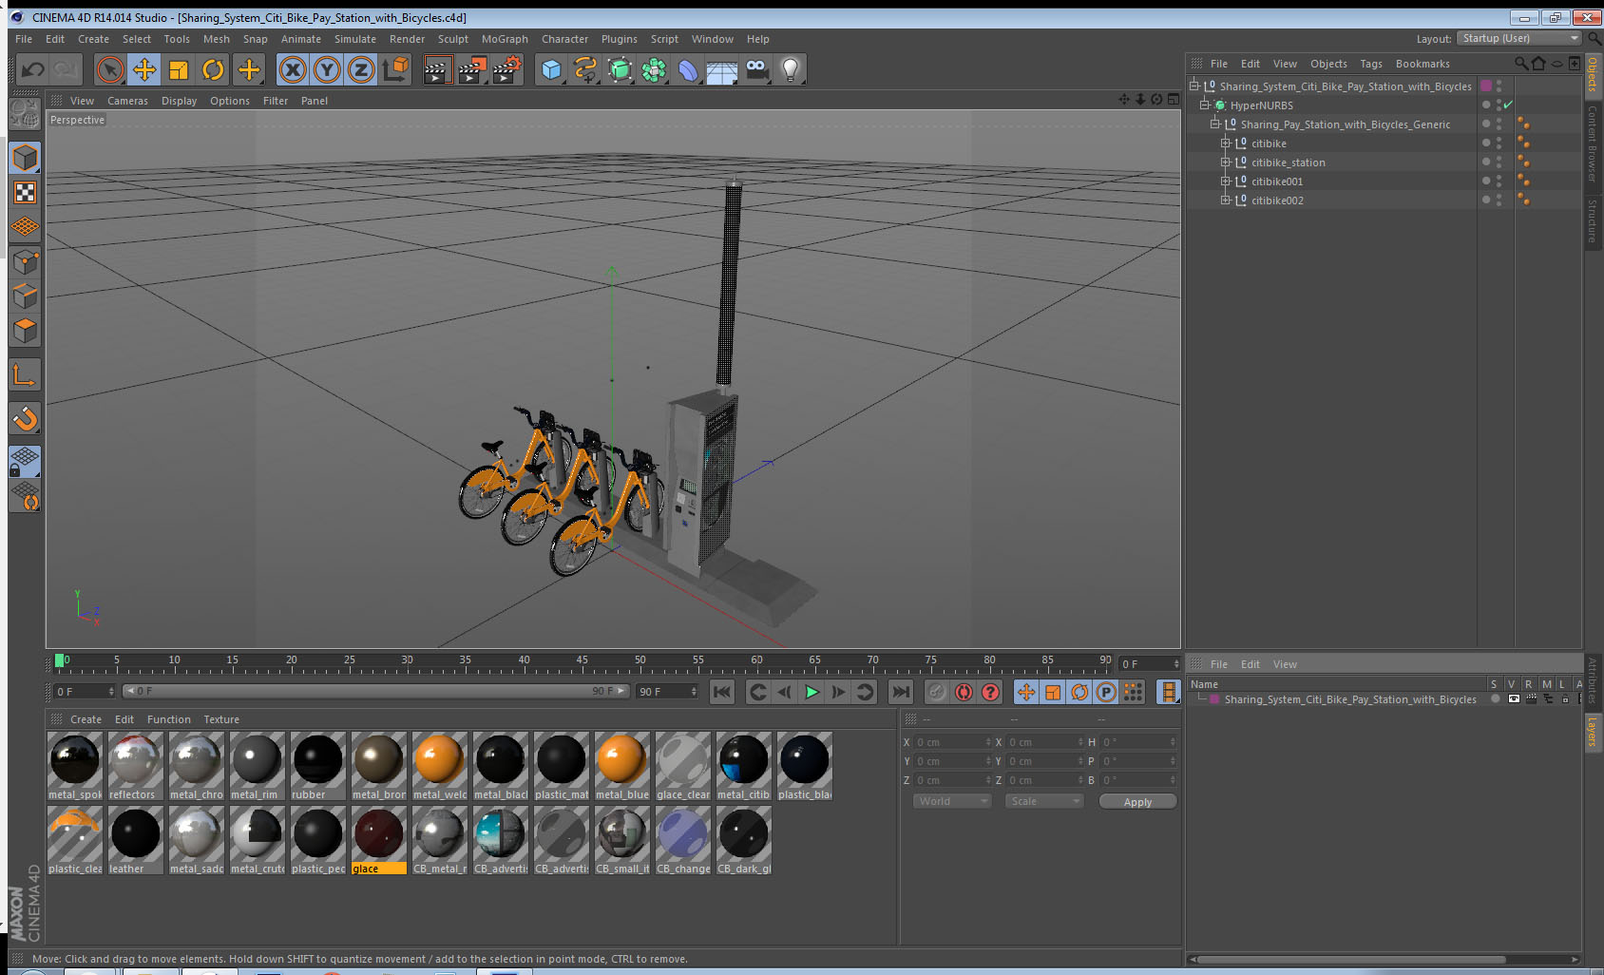Open the deformer objects icon
Screen dimensions: 1604x975
coord(688,69)
